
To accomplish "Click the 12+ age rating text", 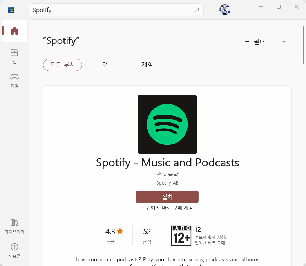I will point(200,230).
